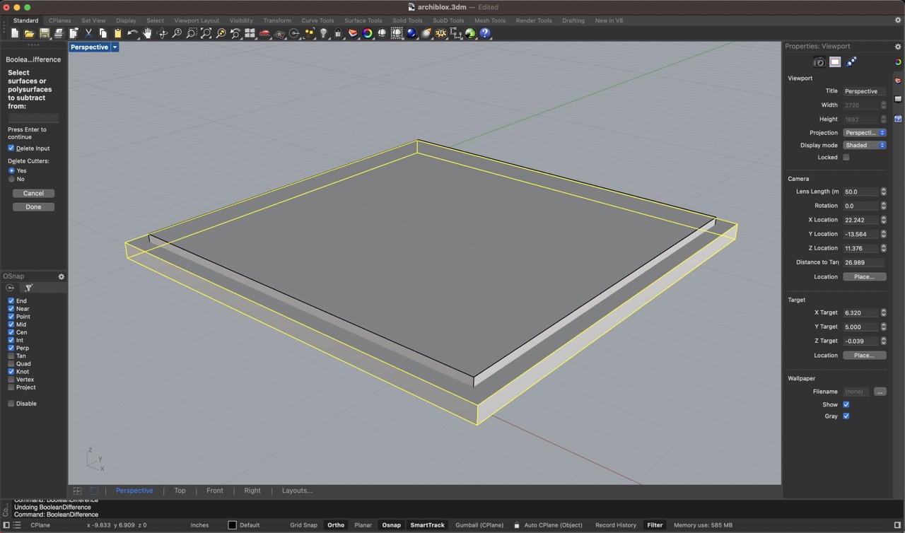
Task: Click the four-viewport layout icon
Action: (250, 33)
